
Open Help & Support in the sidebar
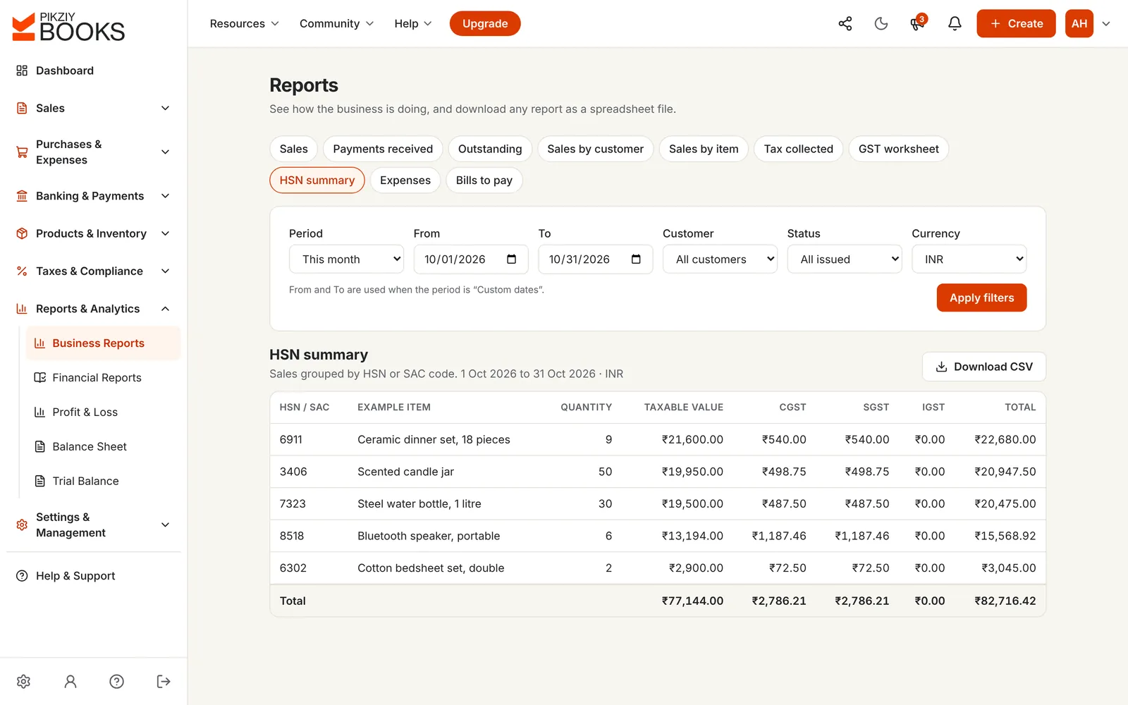[x=94, y=576]
